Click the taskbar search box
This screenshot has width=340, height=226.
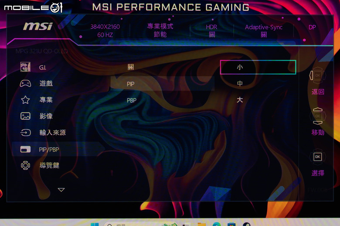click(x=140, y=224)
